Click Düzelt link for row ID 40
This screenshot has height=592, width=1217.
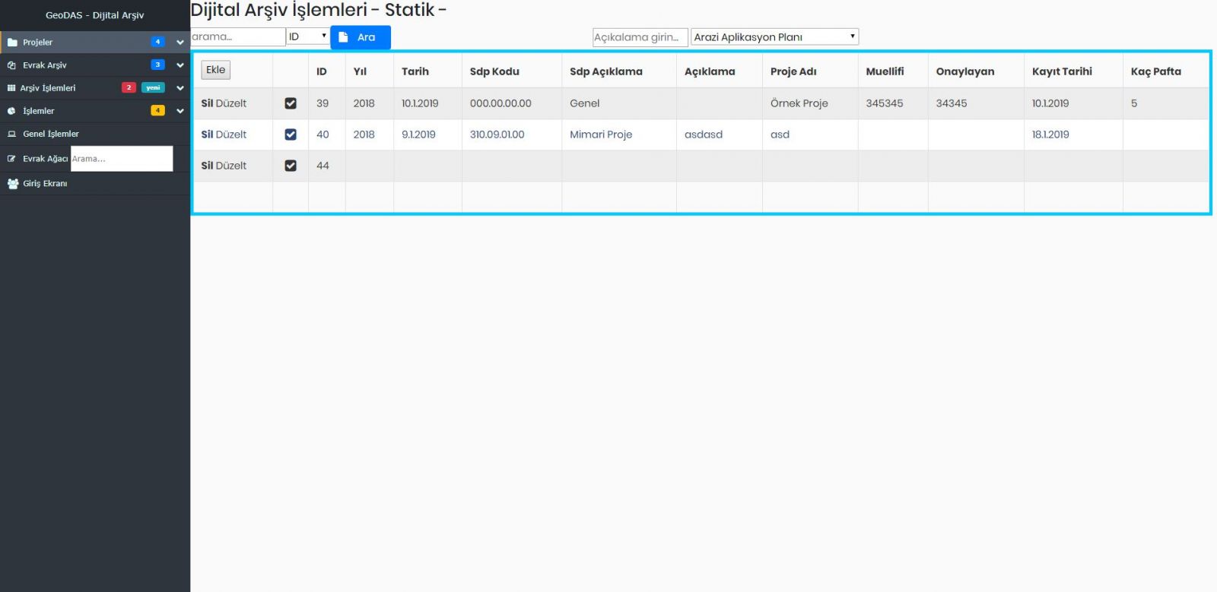pyautogui.click(x=231, y=135)
